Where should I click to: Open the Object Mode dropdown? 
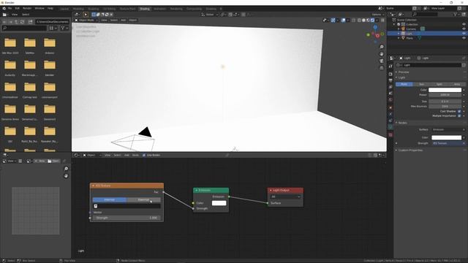pos(86,20)
